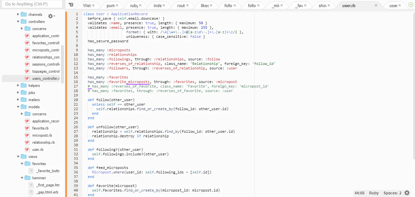Image resolution: width=415 pixels, height=197 pixels.
Task: Click the file icon of _favorite_button
Action: pos(31,171)
